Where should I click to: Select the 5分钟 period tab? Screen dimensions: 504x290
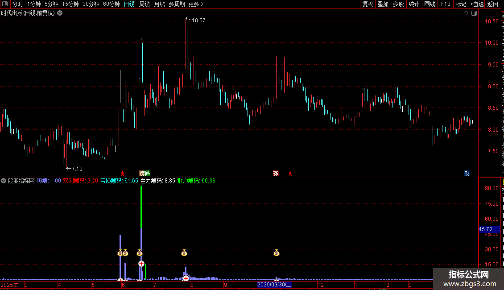[x=51, y=4]
